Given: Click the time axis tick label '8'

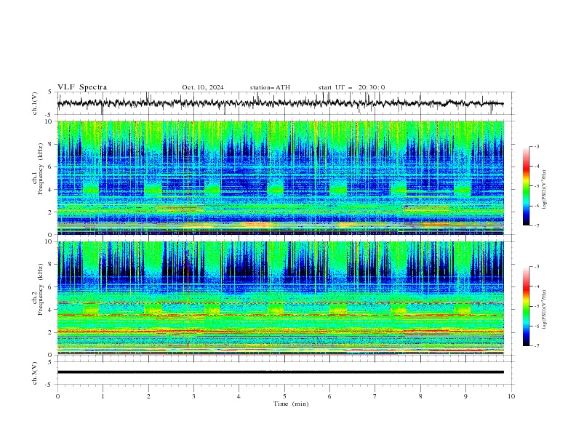Looking at the screenshot, I should tap(420, 396).
